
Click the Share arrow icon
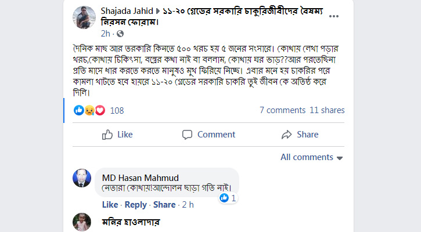[x=286, y=135]
